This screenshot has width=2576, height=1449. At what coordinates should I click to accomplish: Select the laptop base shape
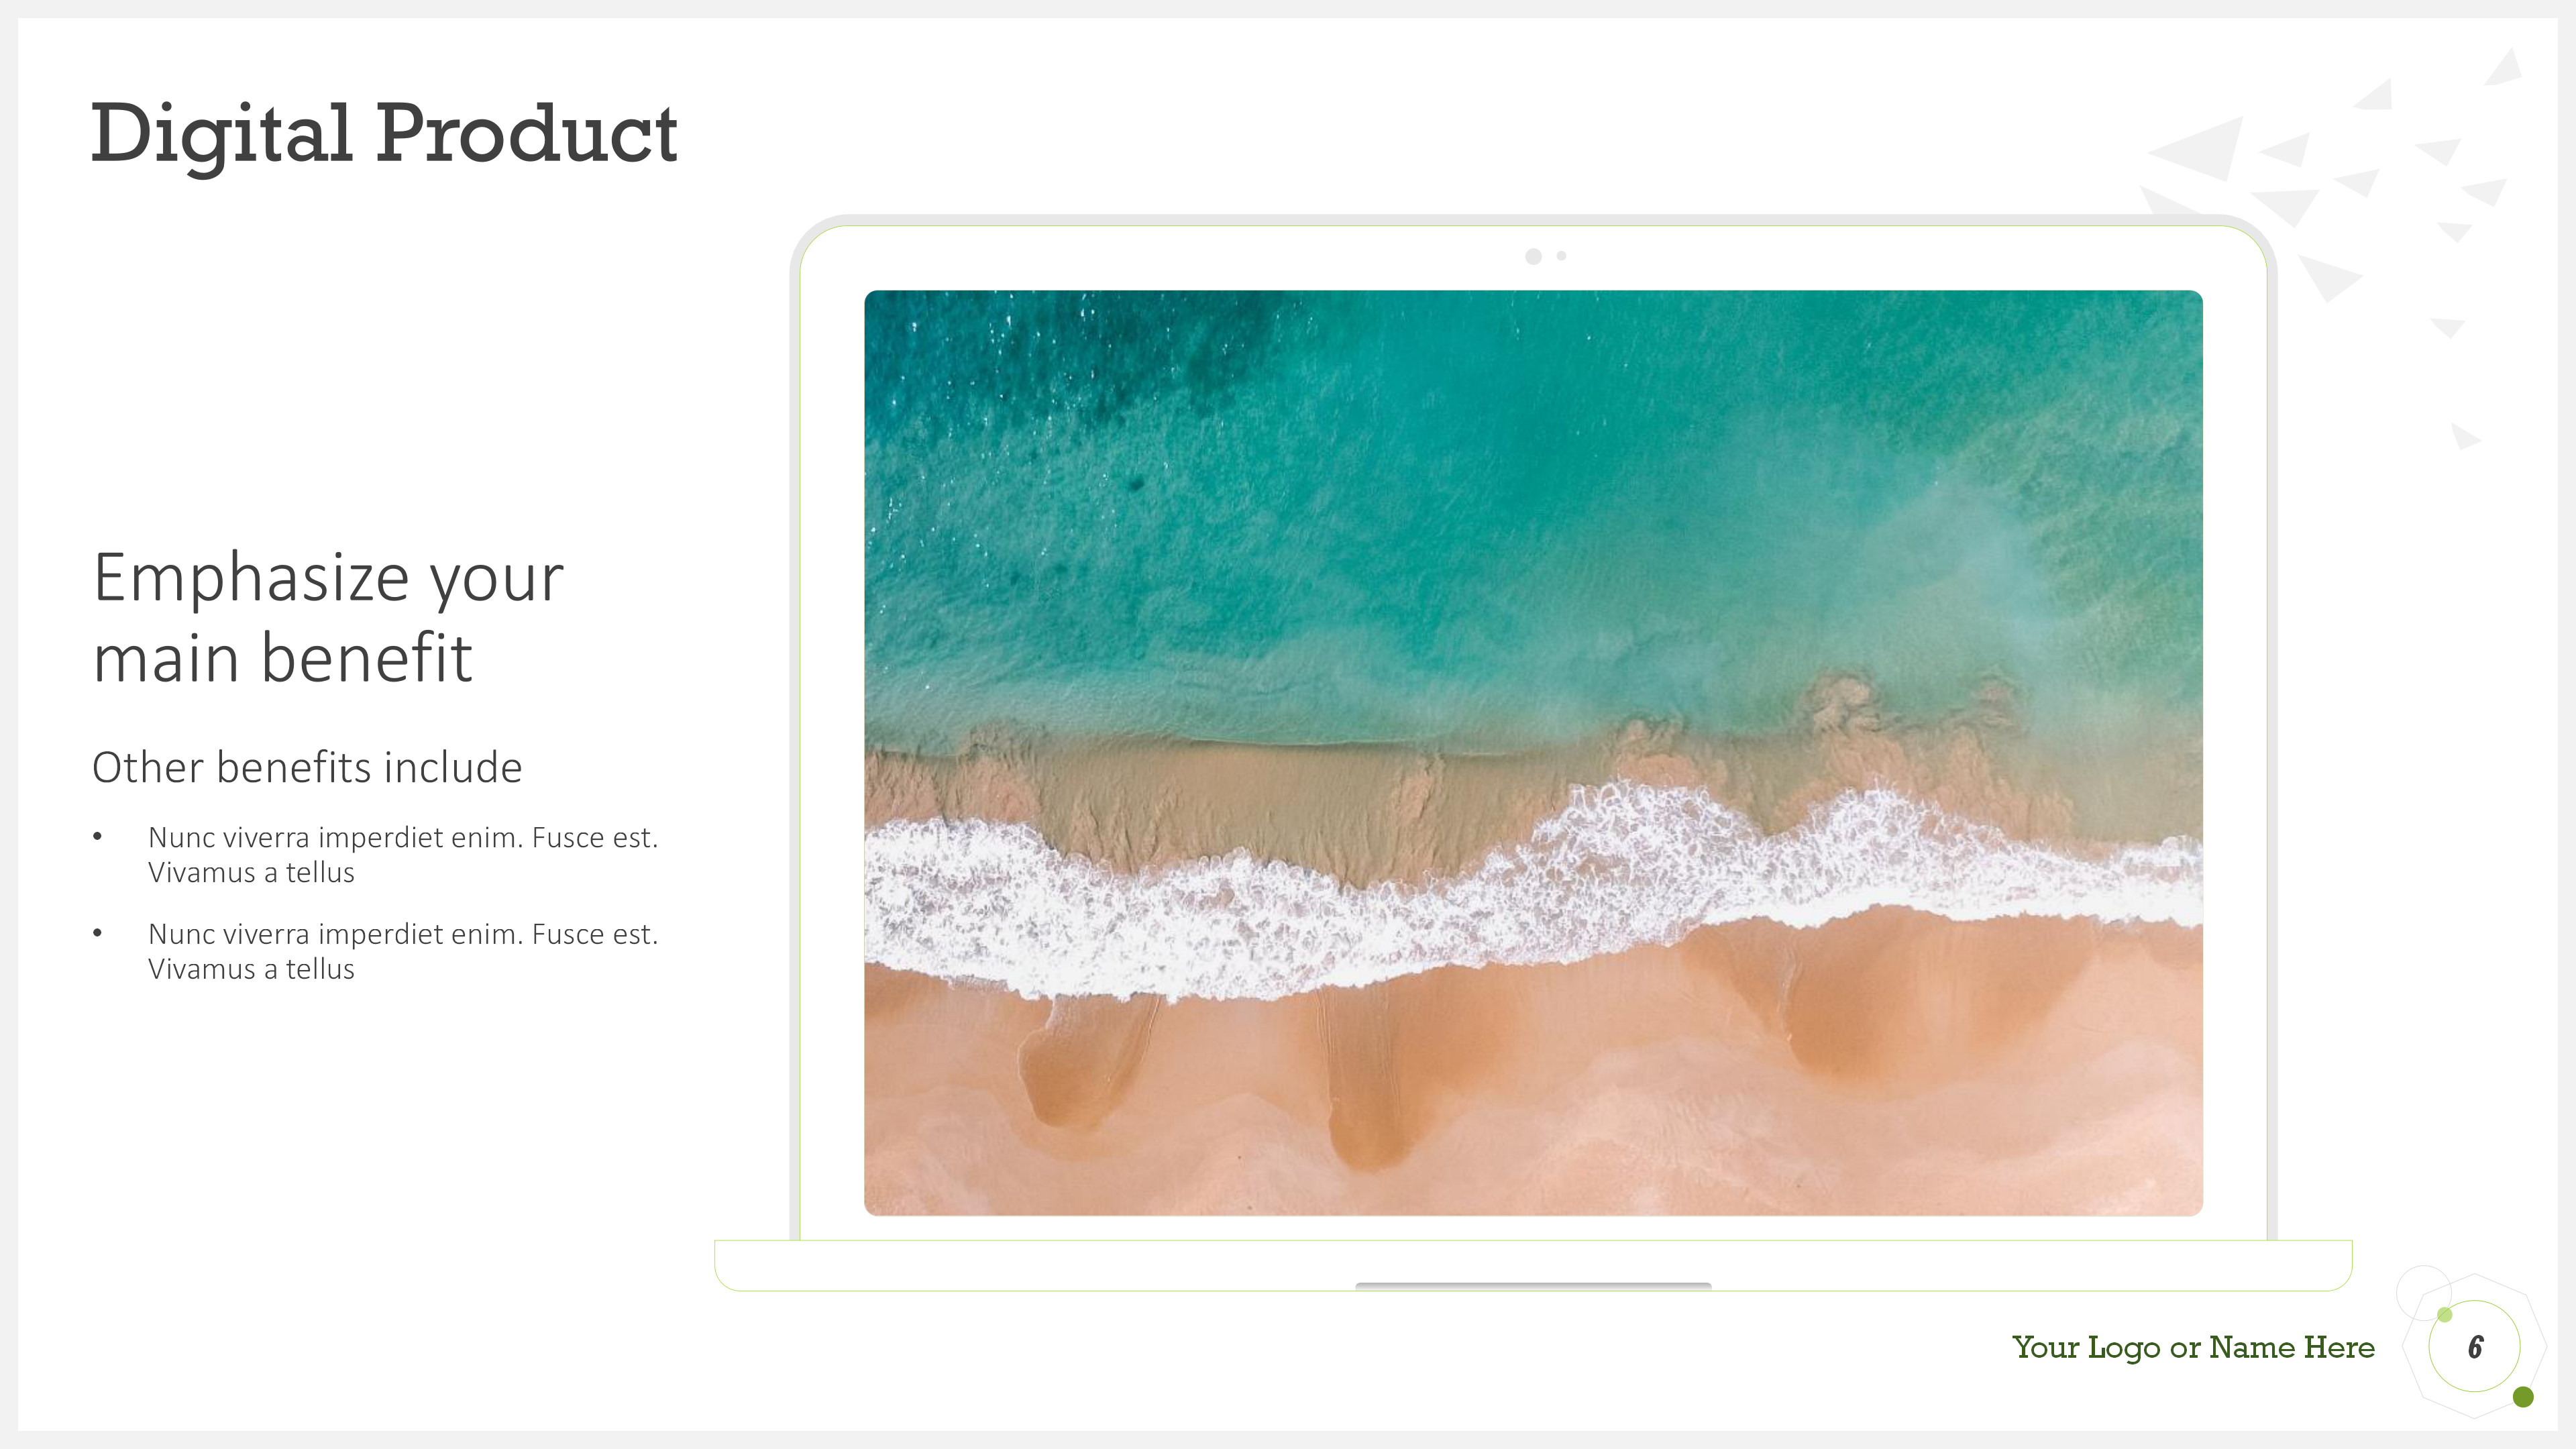click(x=1533, y=1265)
